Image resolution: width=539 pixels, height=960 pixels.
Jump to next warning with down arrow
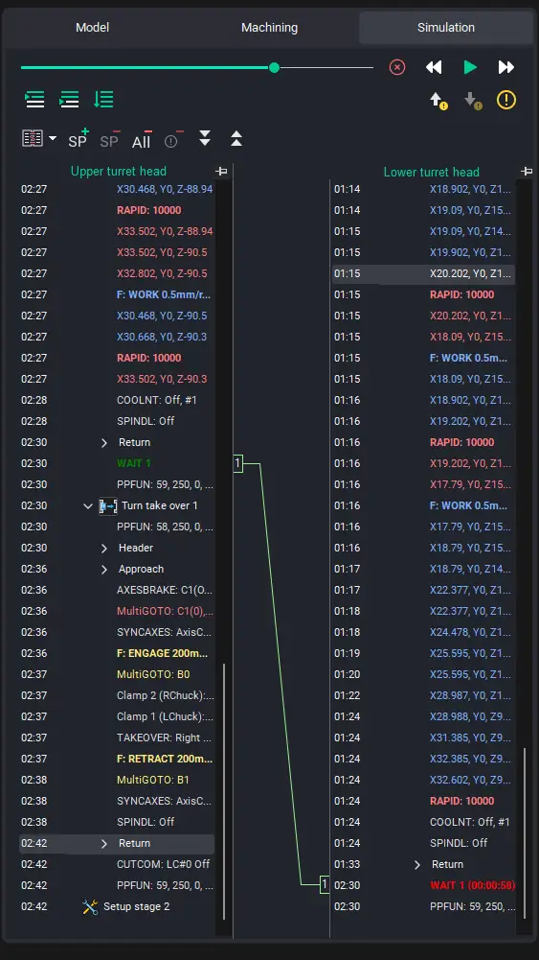point(472,101)
